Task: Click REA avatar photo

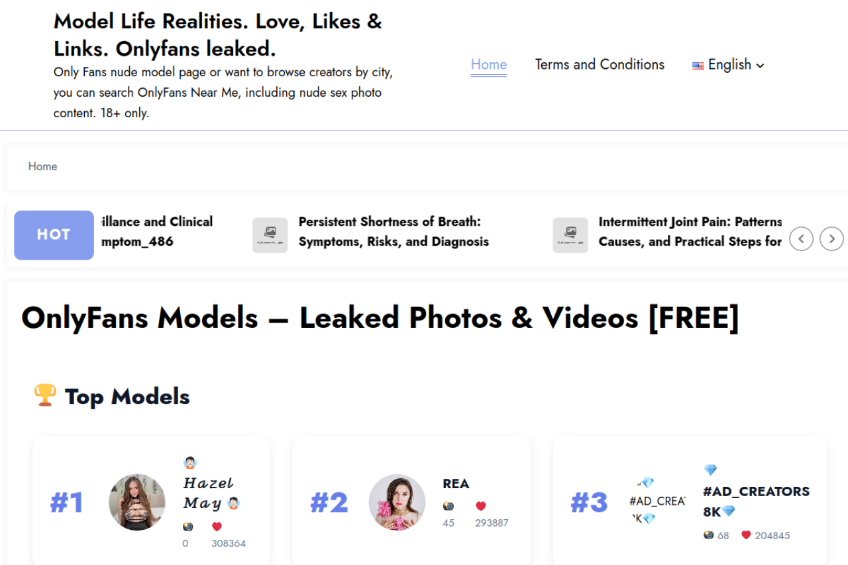Action: click(x=397, y=502)
